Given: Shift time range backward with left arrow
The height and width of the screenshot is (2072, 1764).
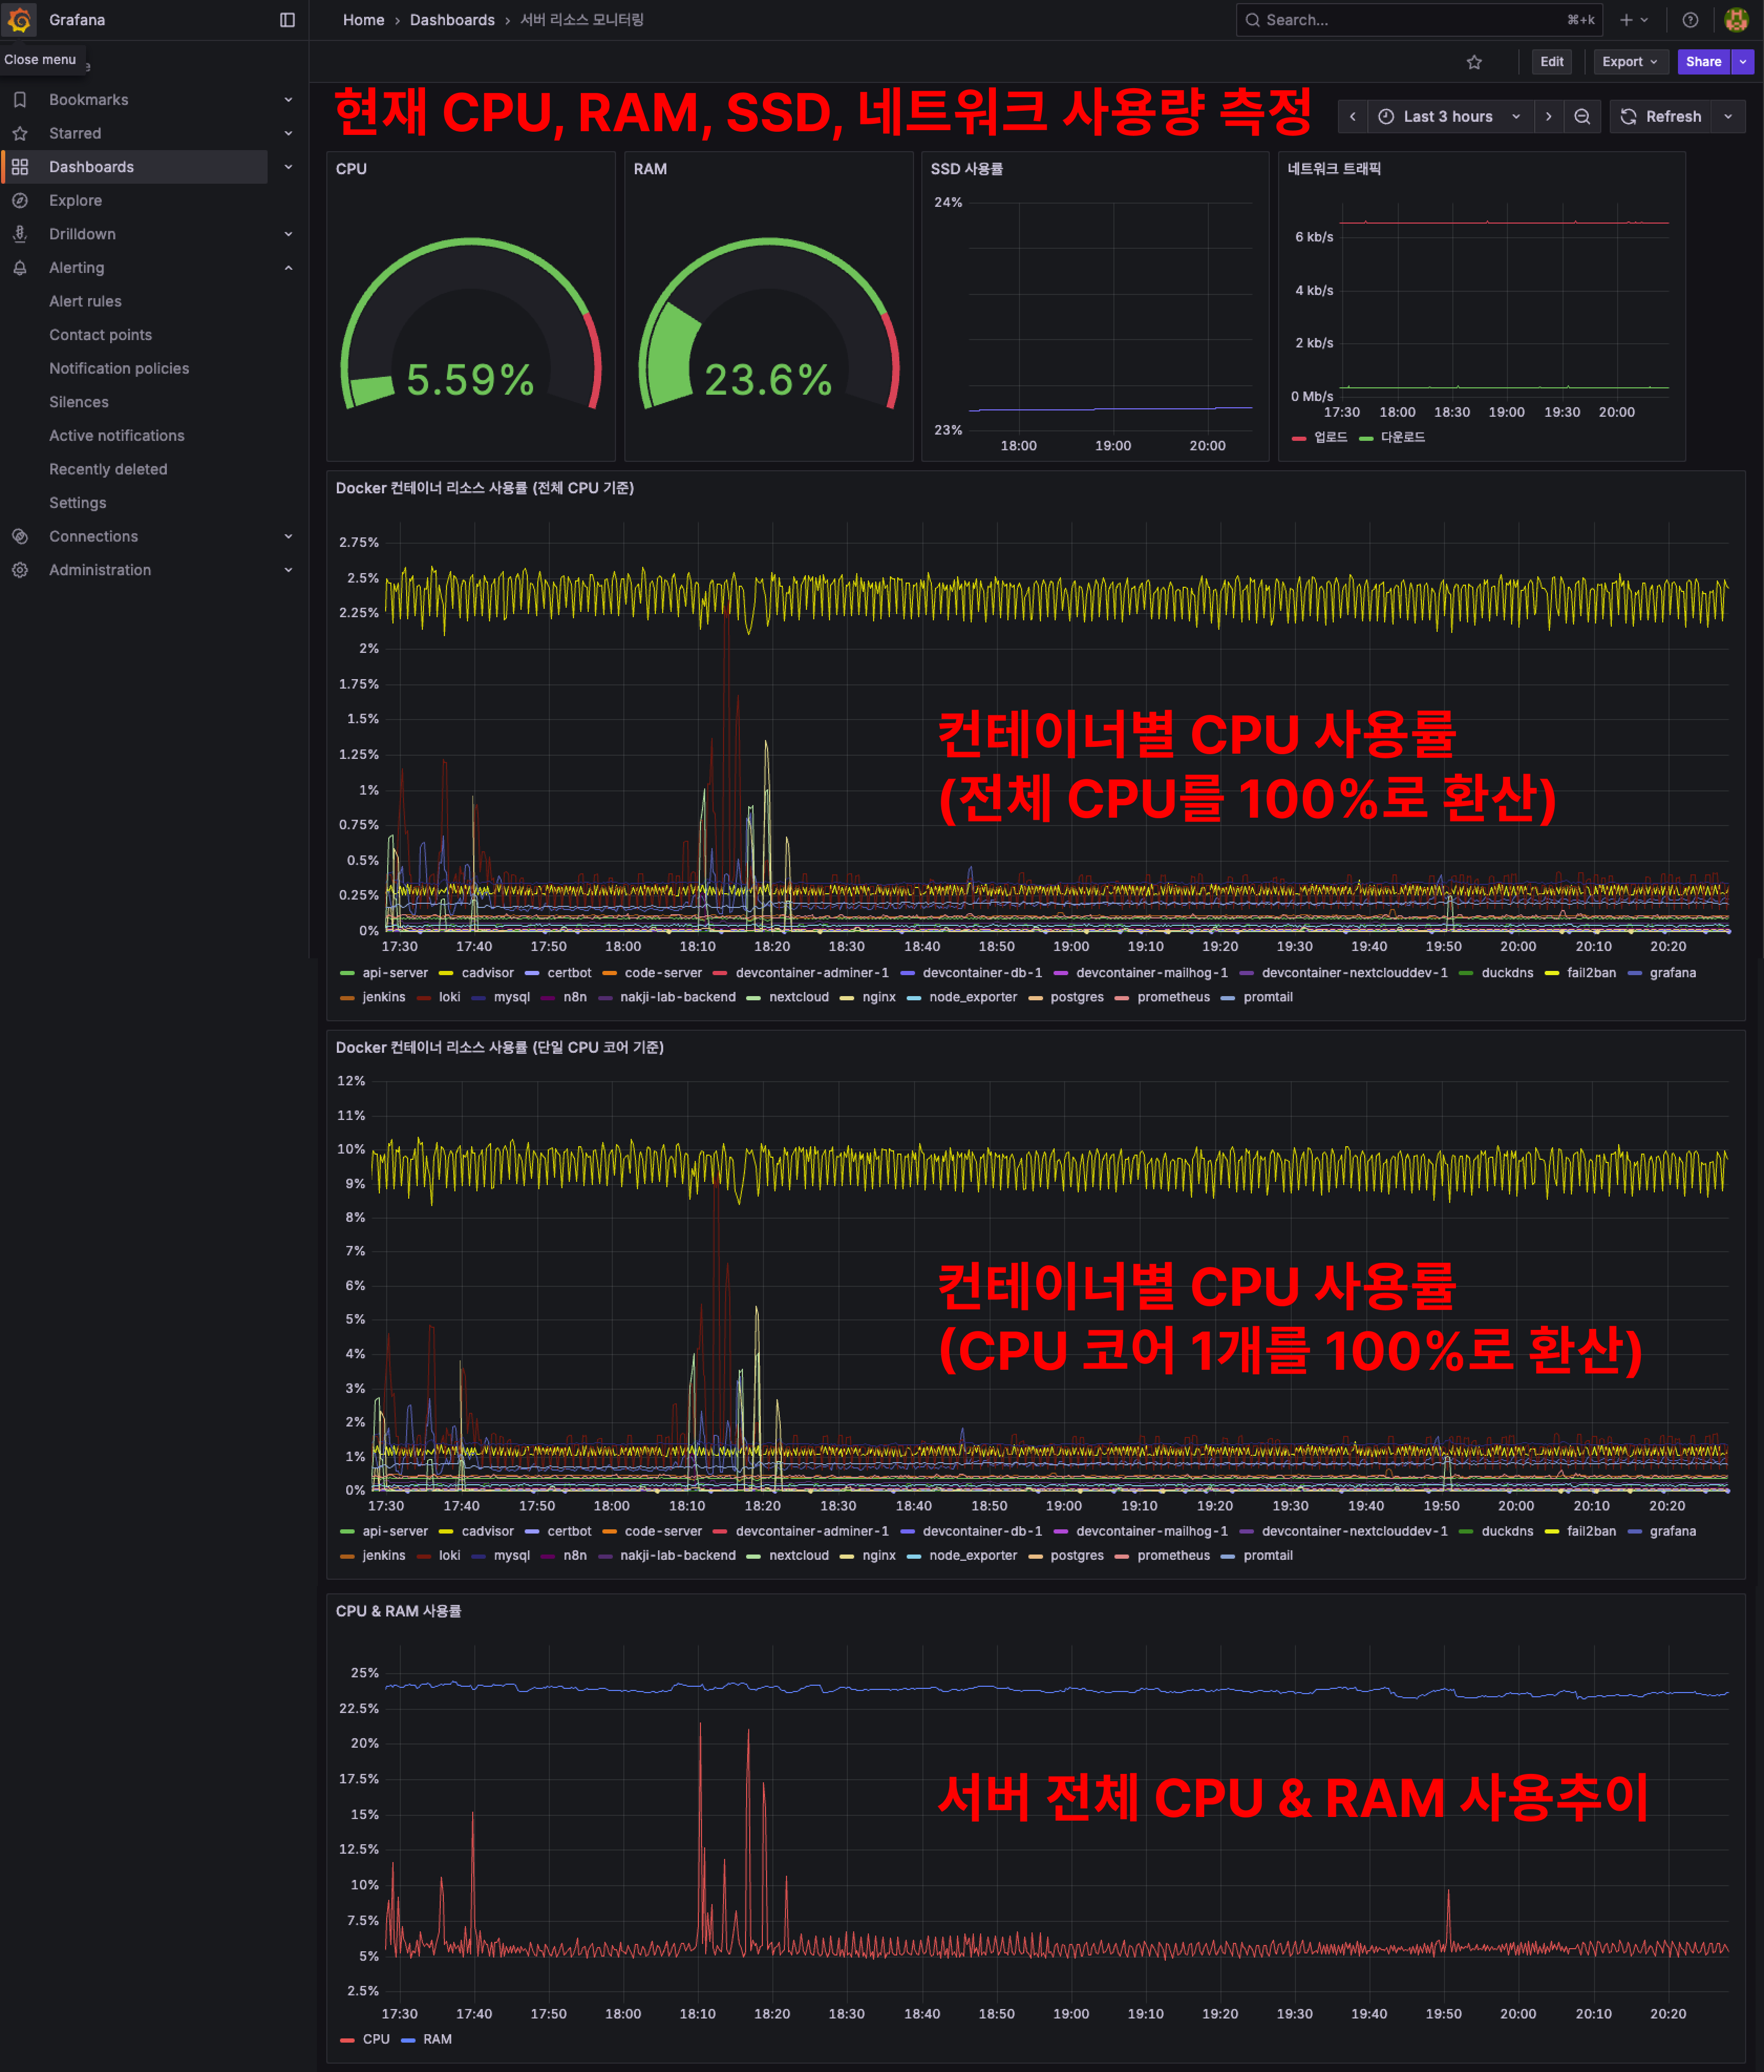Looking at the screenshot, I should [x=1353, y=117].
